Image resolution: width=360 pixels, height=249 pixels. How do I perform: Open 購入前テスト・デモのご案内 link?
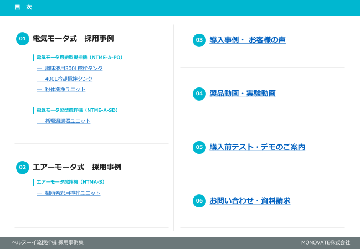coord(257,147)
